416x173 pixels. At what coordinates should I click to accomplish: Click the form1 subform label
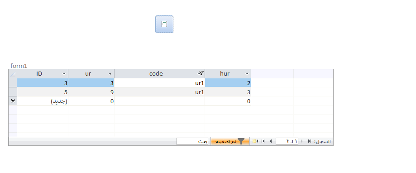coord(19,66)
